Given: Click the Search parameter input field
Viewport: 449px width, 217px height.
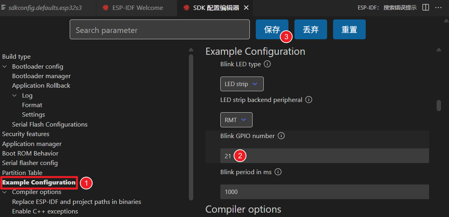Looking at the screenshot, I should pyautogui.click(x=159, y=30).
